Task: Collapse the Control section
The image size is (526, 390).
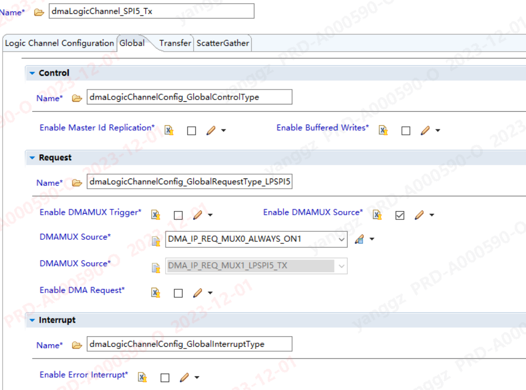Action: point(32,73)
